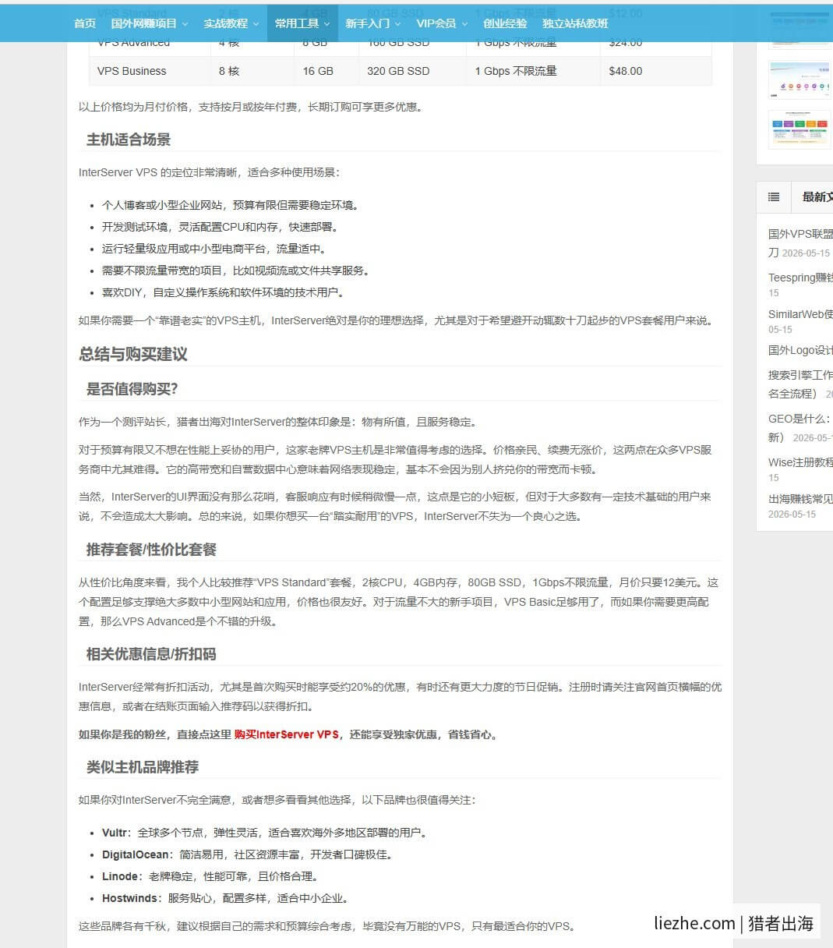Select the $48.00 price cell
Screen dimensions: 833x948
656,71
